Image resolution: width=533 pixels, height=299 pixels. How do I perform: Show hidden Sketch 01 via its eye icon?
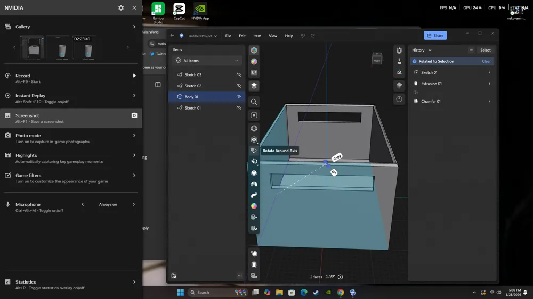click(239, 108)
